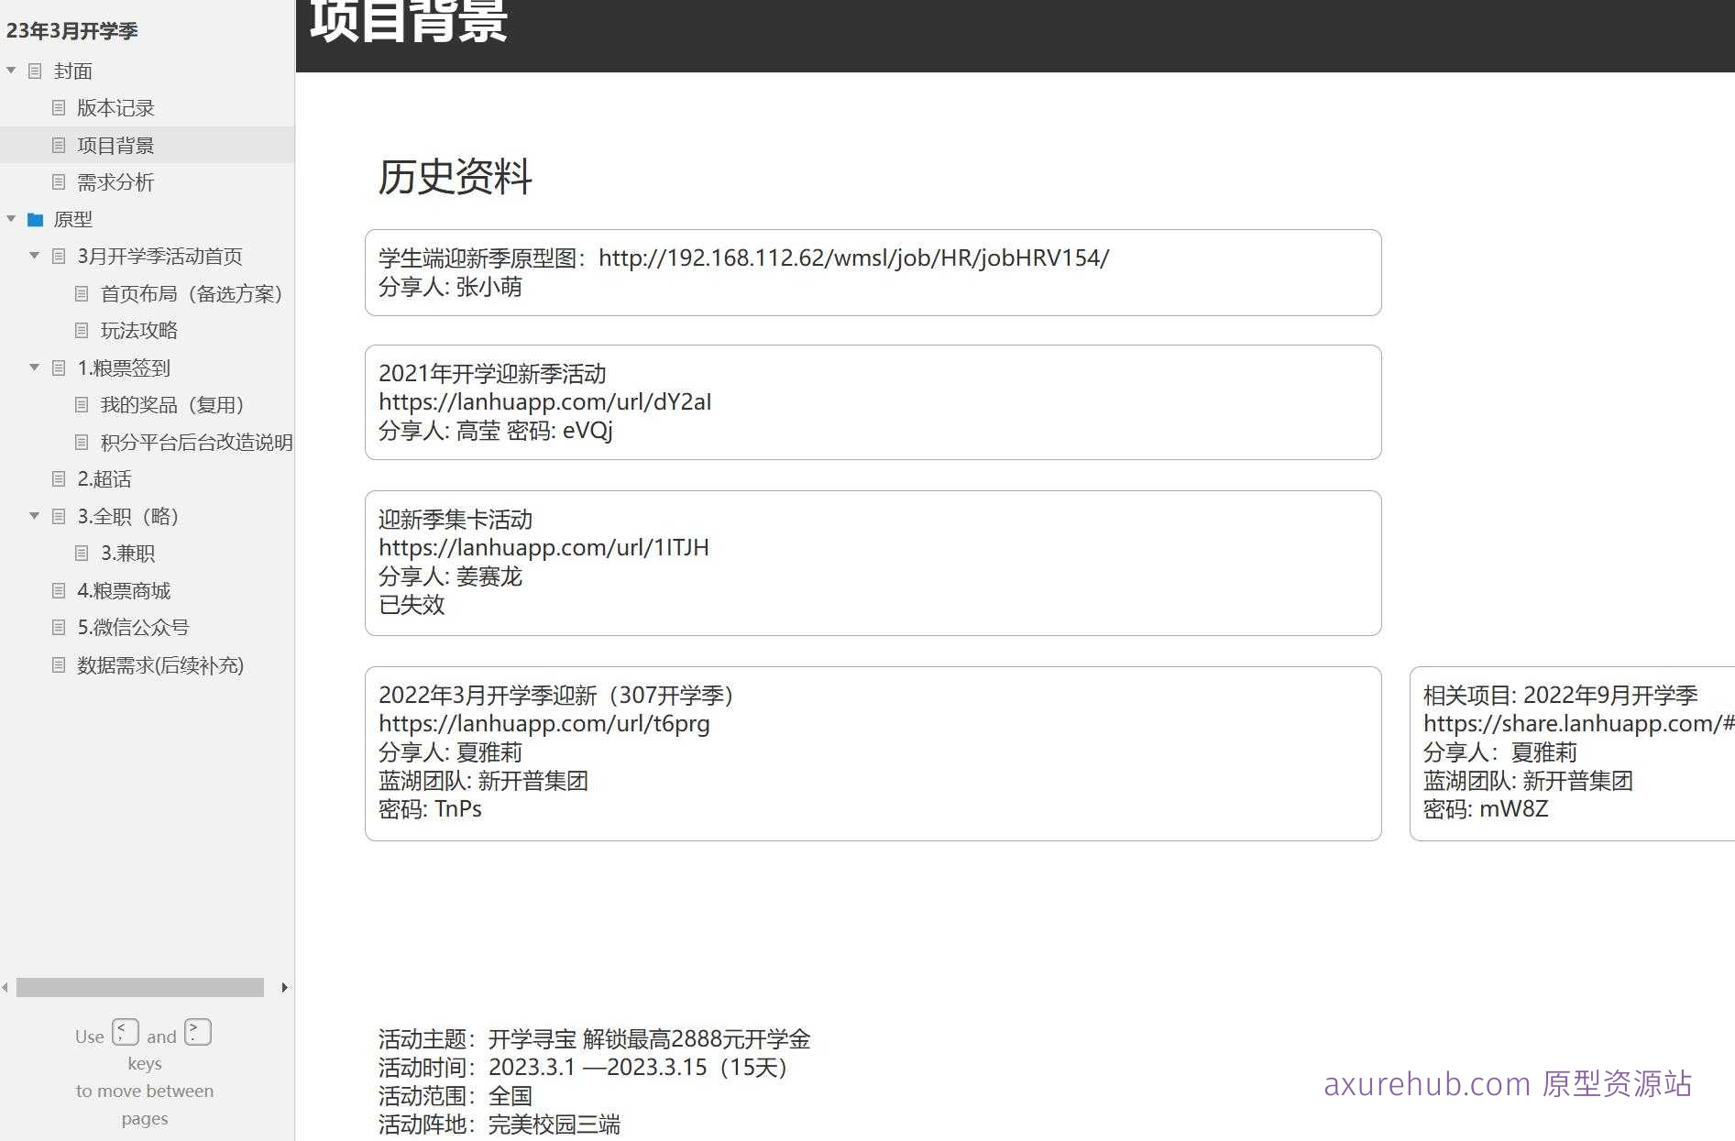
Task: Select the 首页布局（备选方案）page
Action: pyautogui.click(x=192, y=293)
